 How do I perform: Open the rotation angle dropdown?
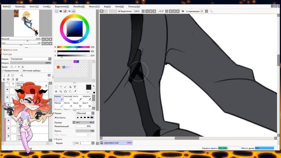(166, 11)
